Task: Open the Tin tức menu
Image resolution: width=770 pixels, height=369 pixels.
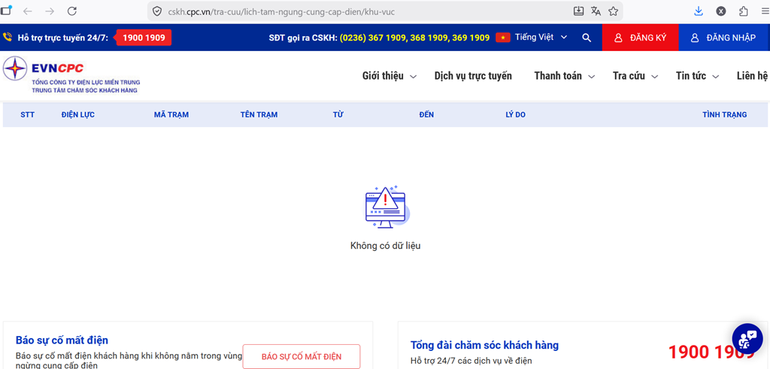Action: coord(697,76)
